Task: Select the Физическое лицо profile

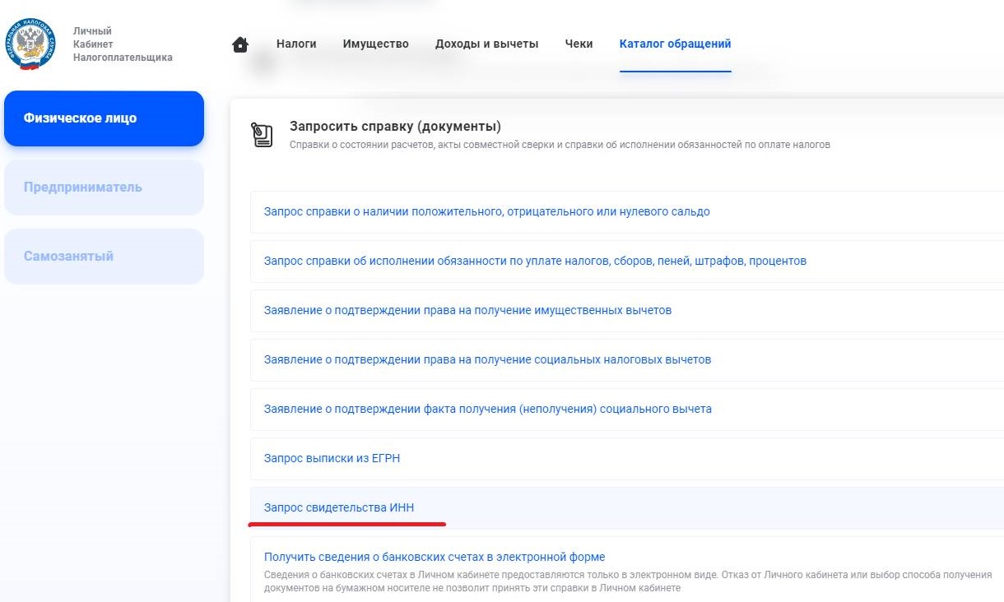Action: click(x=104, y=118)
